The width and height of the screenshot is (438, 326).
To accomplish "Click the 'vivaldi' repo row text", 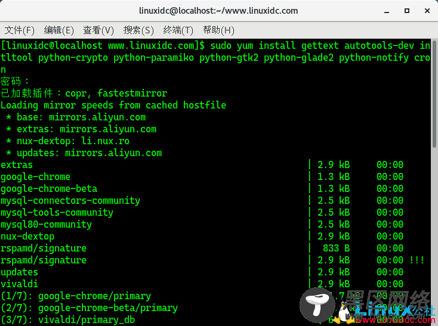I will [19, 284].
